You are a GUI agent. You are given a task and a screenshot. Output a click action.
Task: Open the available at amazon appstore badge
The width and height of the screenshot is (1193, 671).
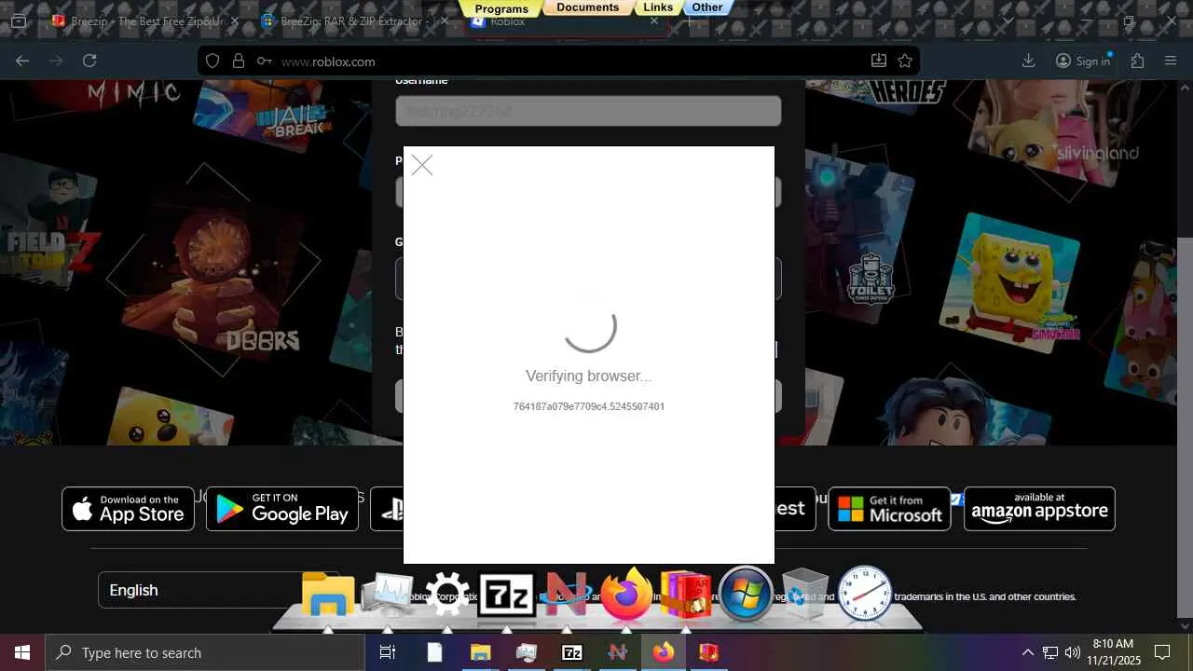[1039, 509]
